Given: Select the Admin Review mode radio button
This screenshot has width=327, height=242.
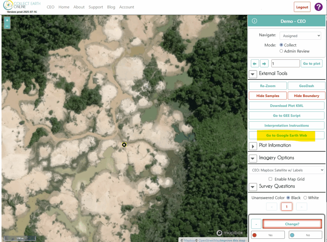Looking at the screenshot, I should [281, 51].
